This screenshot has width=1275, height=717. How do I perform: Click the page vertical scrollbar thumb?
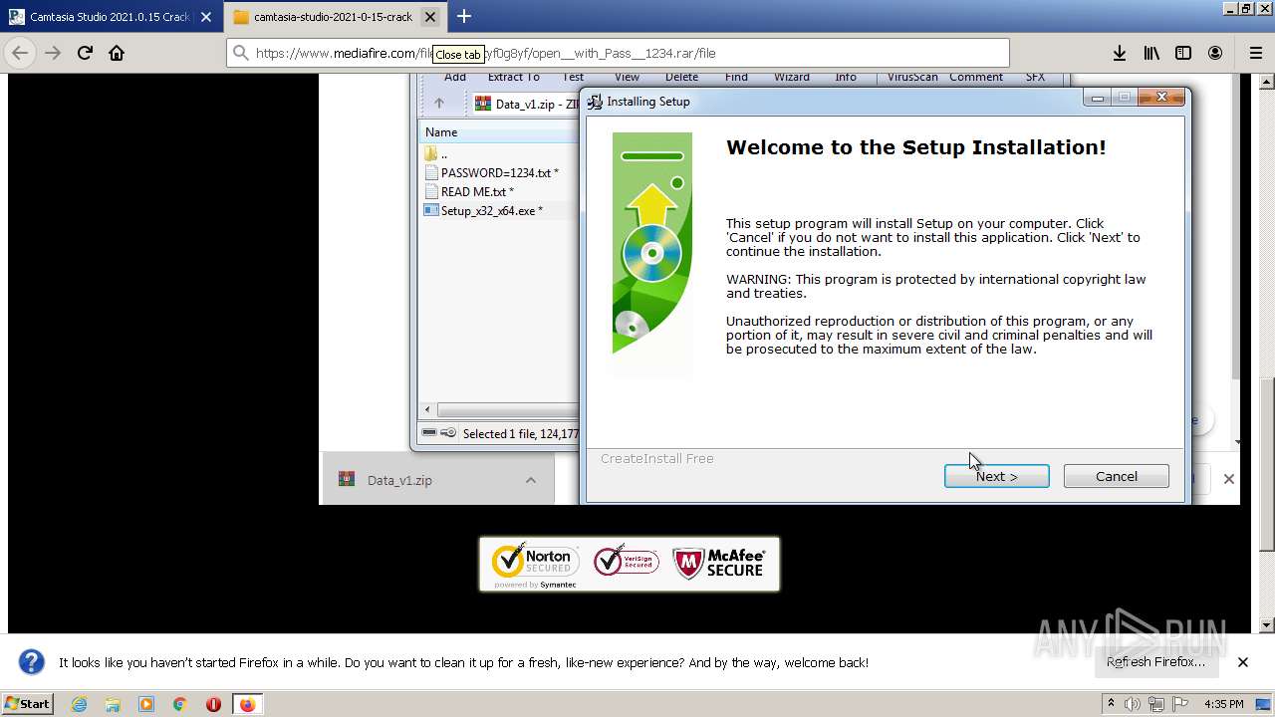pos(1267,464)
